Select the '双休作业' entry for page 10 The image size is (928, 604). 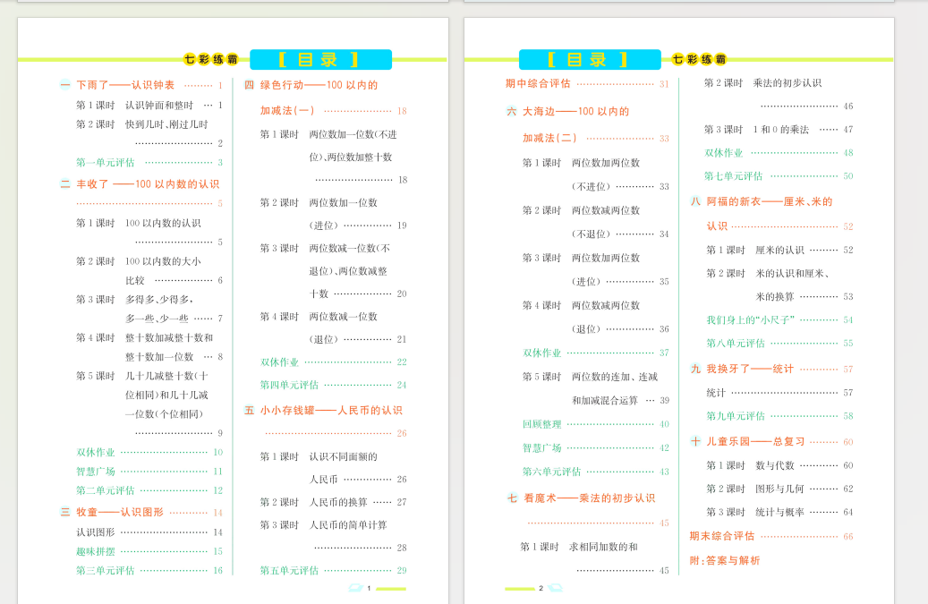tap(95, 452)
